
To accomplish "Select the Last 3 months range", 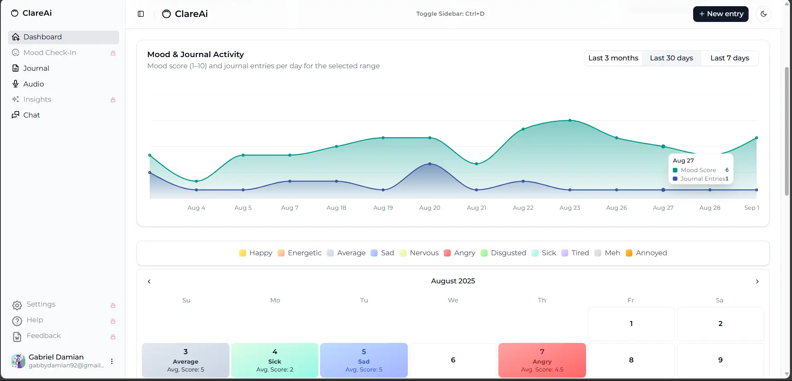I will [613, 58].
